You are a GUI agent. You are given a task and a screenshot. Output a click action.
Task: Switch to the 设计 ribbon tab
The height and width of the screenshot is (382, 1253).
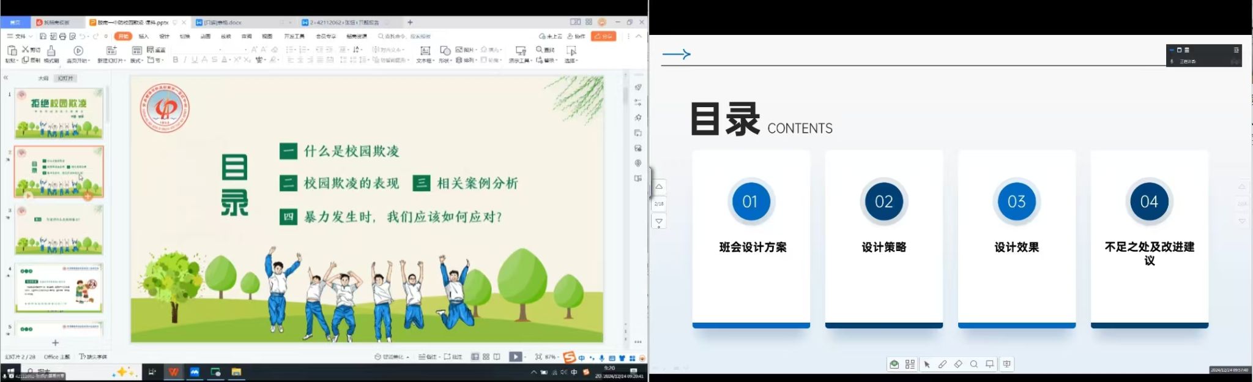pos(164,37)
